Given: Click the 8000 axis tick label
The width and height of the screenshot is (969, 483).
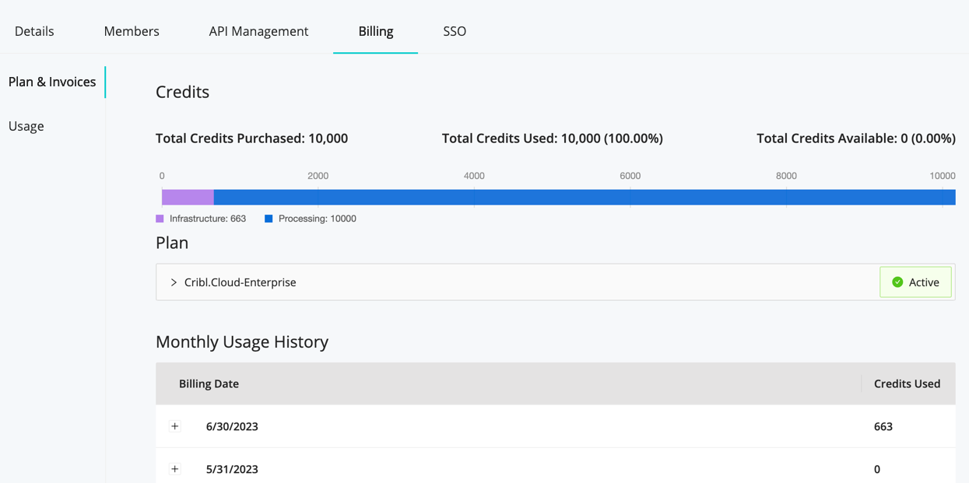Looking at the screenshot, I should click(x=786, y=176).
